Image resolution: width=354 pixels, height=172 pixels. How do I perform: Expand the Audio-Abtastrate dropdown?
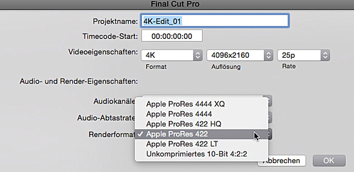tap(269, 117)
